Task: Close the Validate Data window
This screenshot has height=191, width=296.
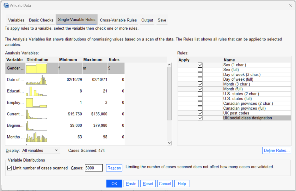Action: click(290, 5)
